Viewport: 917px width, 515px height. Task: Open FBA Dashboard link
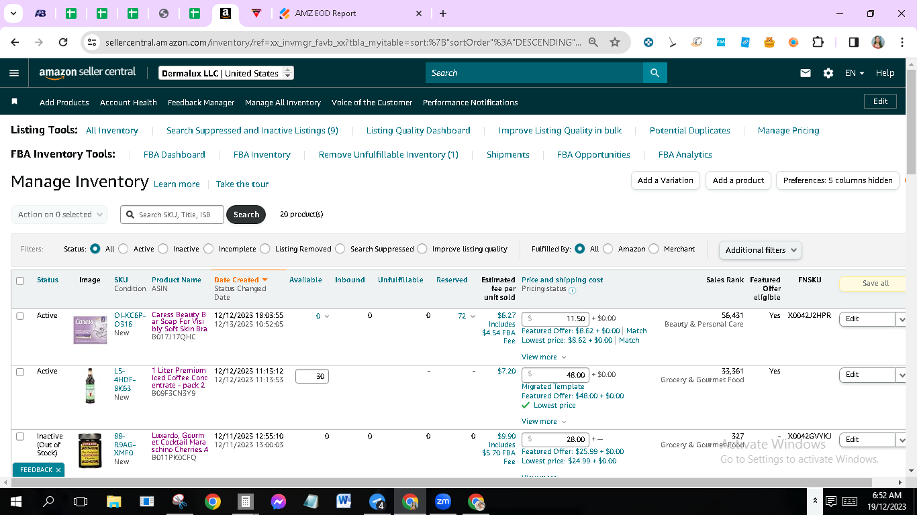click(x=174, y=155)
